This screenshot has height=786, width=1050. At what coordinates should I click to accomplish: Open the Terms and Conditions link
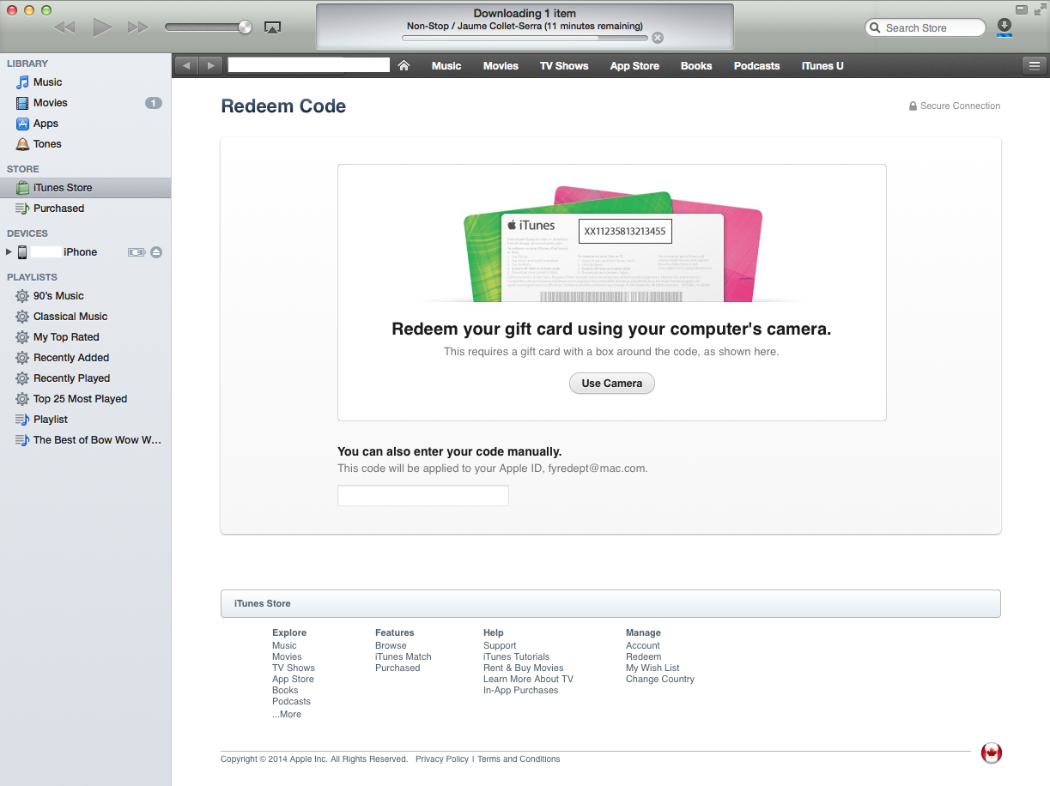pyautogui.click(x=519, y=759)
